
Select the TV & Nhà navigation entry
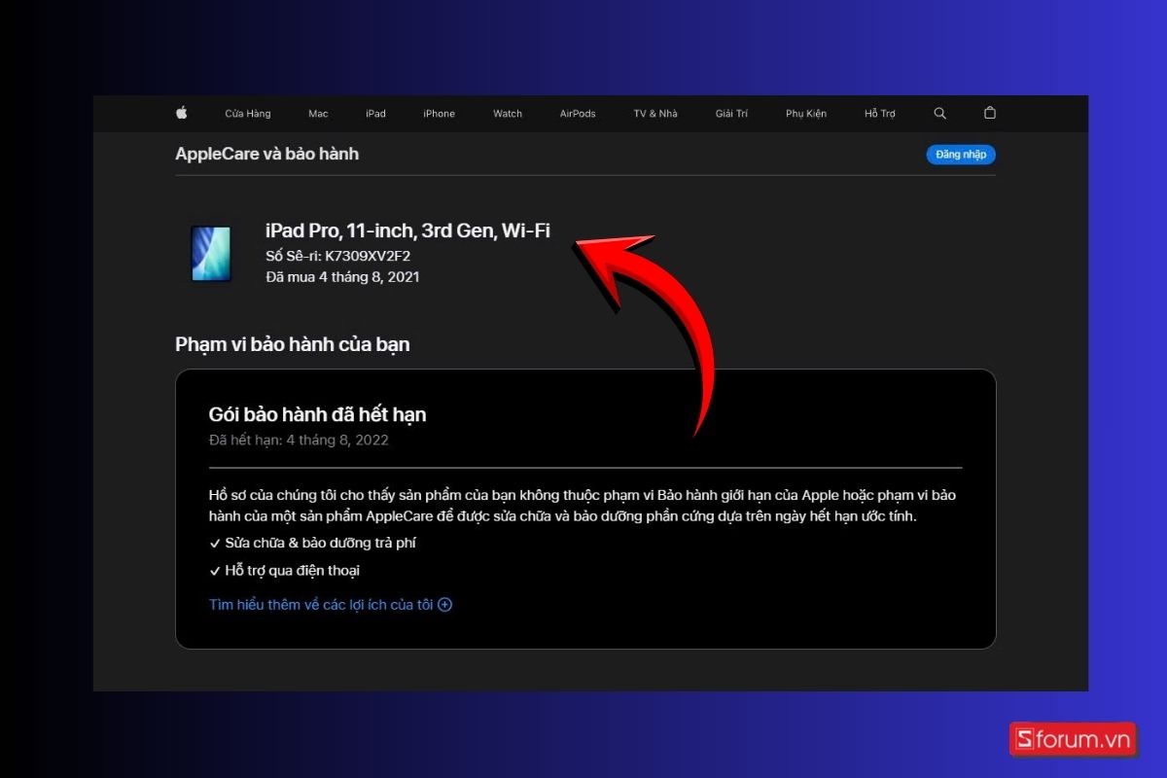click(x=654, y=113)
